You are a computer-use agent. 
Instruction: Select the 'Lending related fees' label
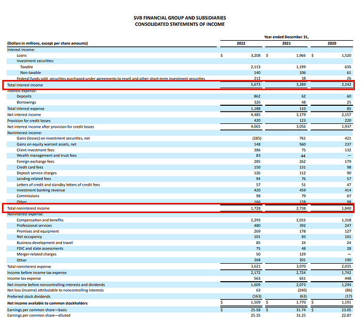pyautogui.click(x=34, y=179)
